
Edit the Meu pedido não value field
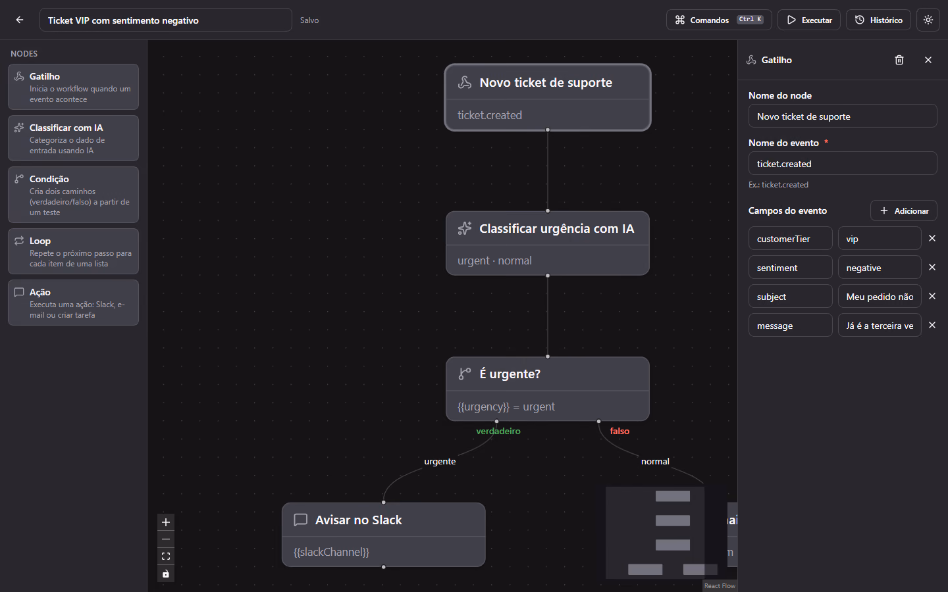880,296
